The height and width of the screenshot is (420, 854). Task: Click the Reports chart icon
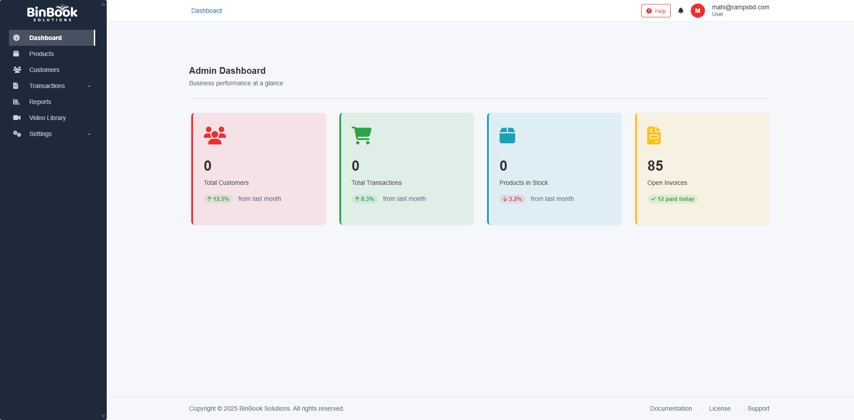coord(17,102)
